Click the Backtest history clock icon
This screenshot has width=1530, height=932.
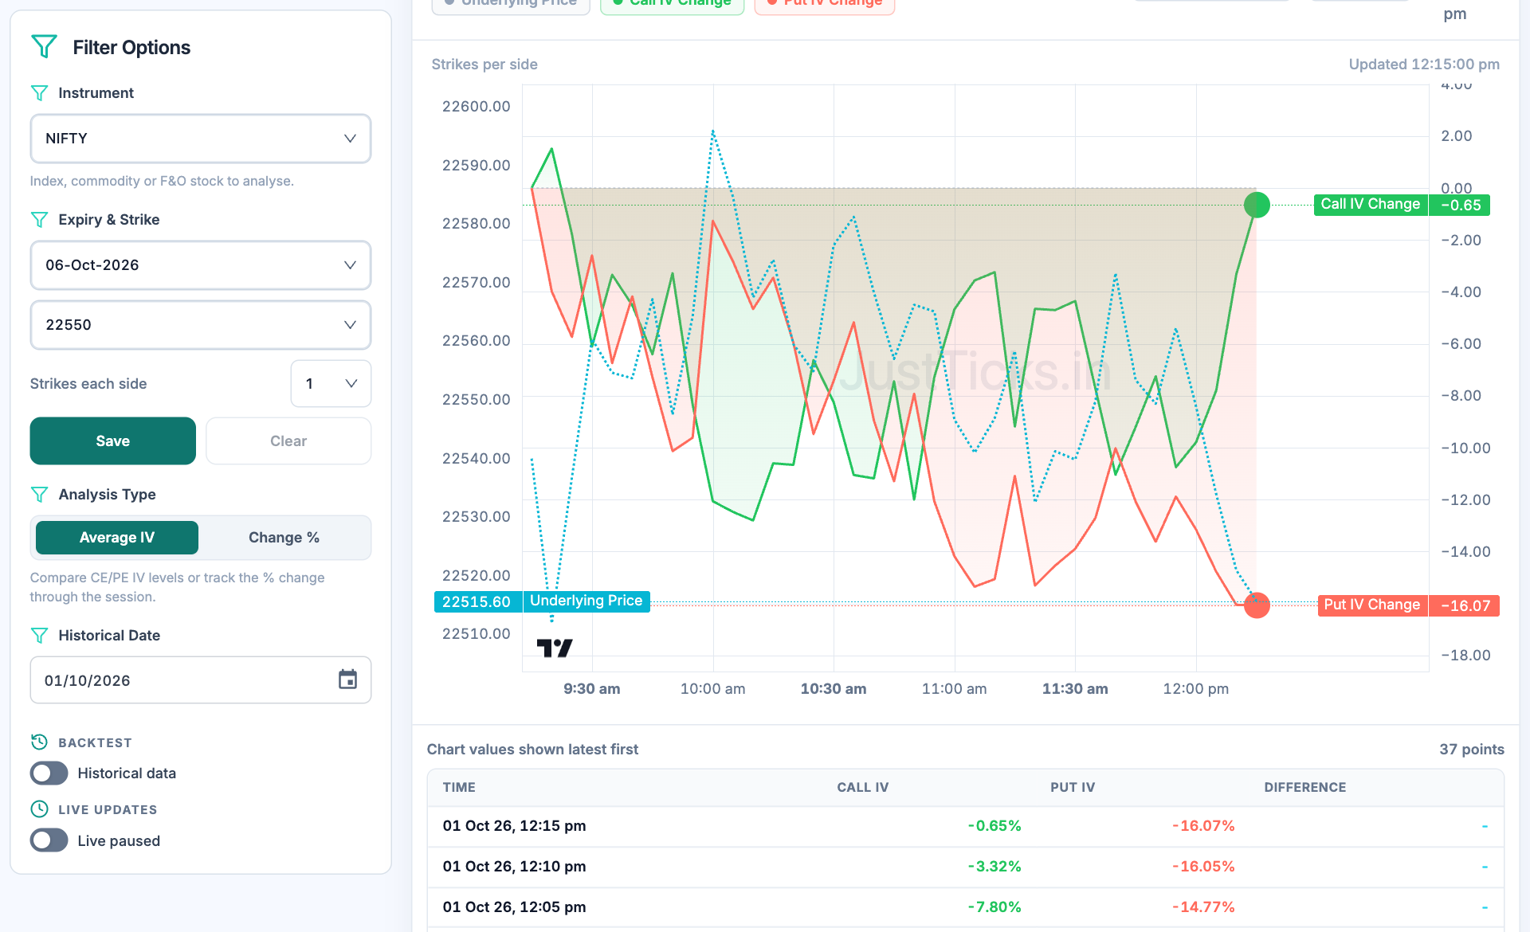click(x=39, y=742)
